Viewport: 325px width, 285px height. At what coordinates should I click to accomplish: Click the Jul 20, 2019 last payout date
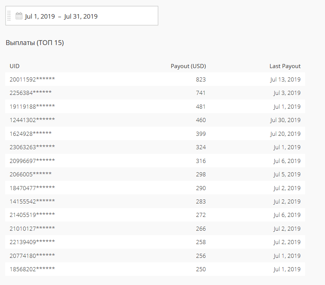(x=285, y=134)
